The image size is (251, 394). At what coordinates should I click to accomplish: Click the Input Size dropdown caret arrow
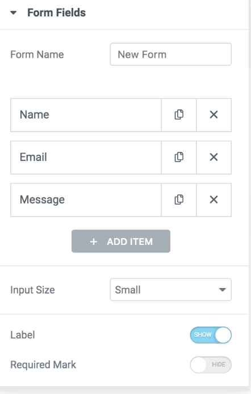click(x=222, y=290)
